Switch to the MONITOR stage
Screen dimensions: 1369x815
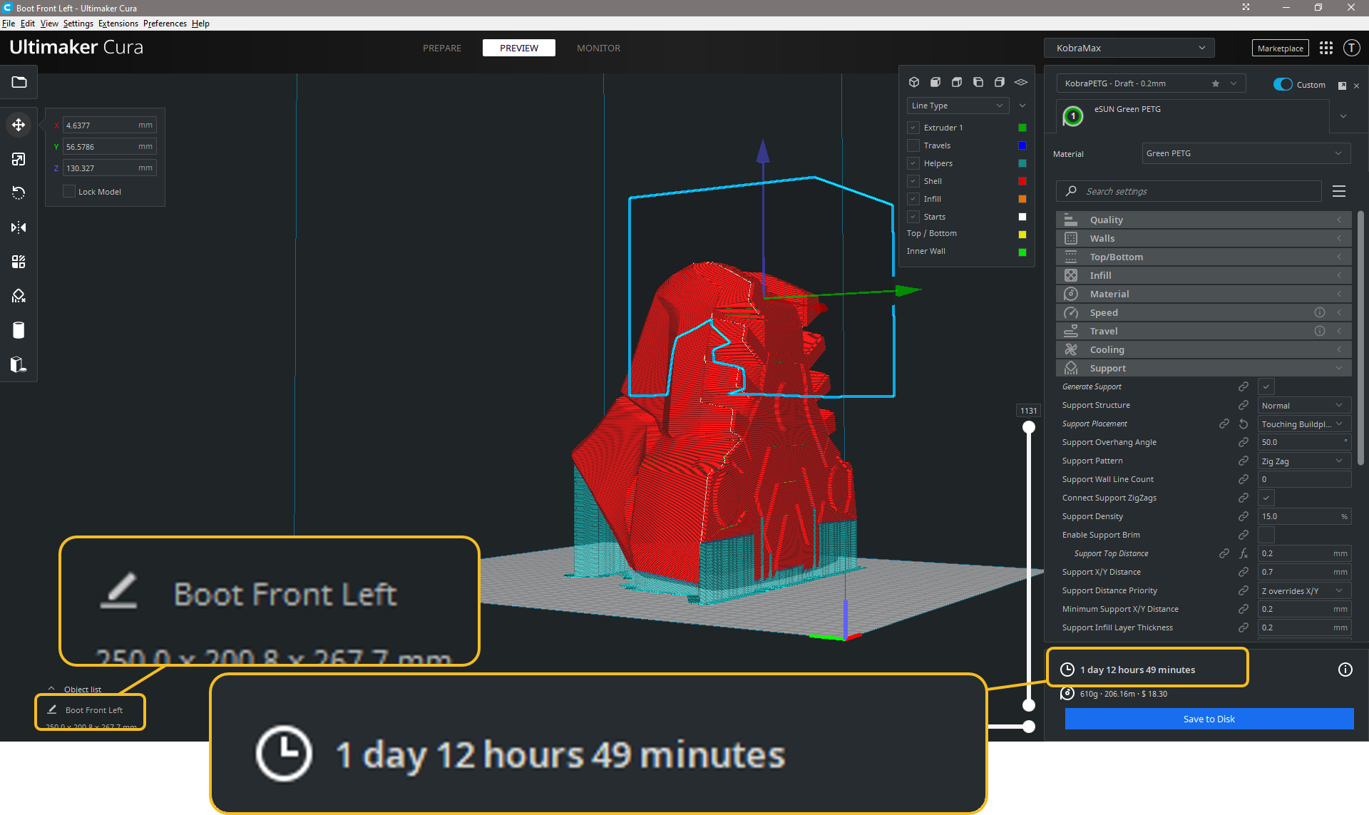tap(598, 48)
